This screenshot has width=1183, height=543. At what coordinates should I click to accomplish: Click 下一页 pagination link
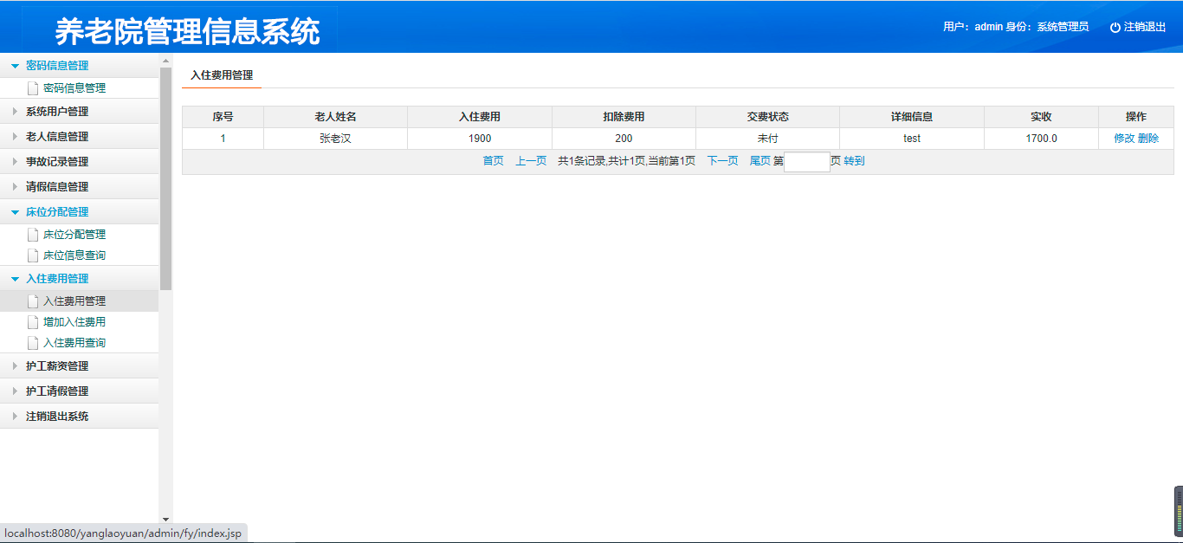[x=722, y=161]
